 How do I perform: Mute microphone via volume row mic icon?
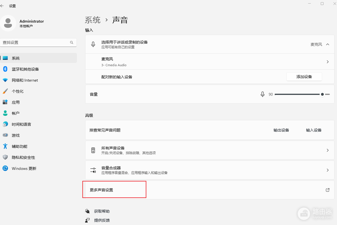[x=263, y=94]
